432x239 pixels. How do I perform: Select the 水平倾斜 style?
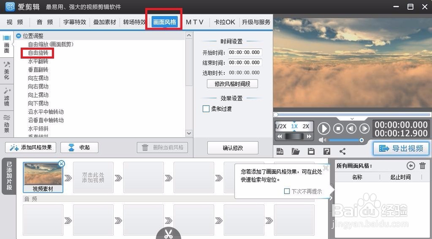point(38,129)
